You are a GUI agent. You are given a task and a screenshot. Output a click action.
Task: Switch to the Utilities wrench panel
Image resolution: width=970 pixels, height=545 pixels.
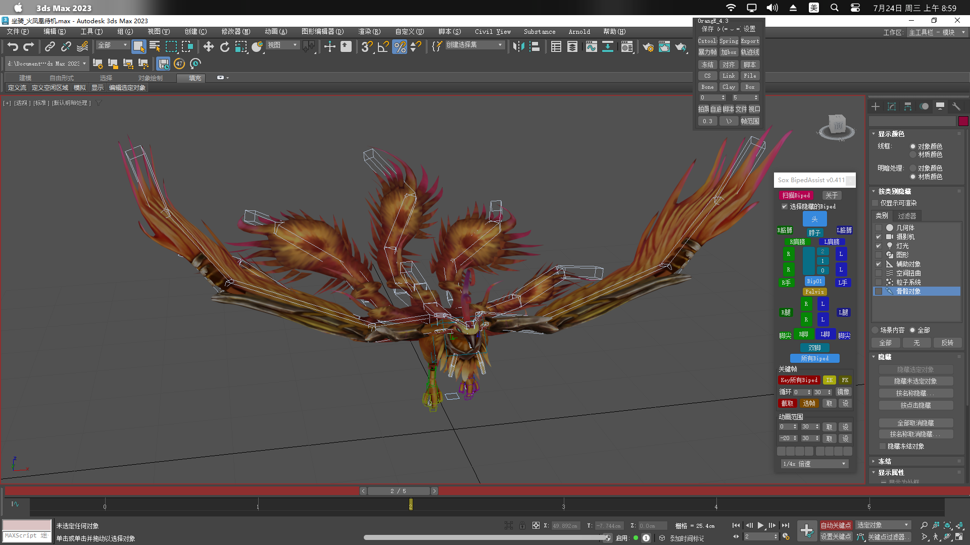click(956, 106)
